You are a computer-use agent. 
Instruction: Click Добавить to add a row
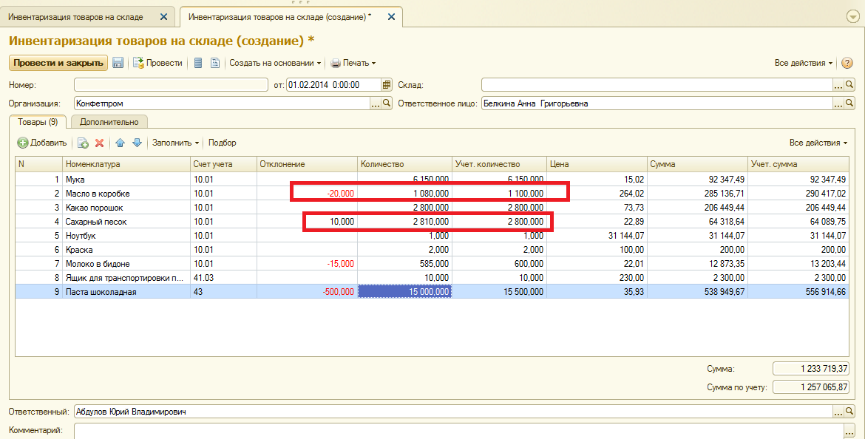42,143
